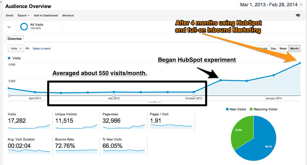
Task: Click the November 2013 data point under black arrow
Action: click(221, 80)
